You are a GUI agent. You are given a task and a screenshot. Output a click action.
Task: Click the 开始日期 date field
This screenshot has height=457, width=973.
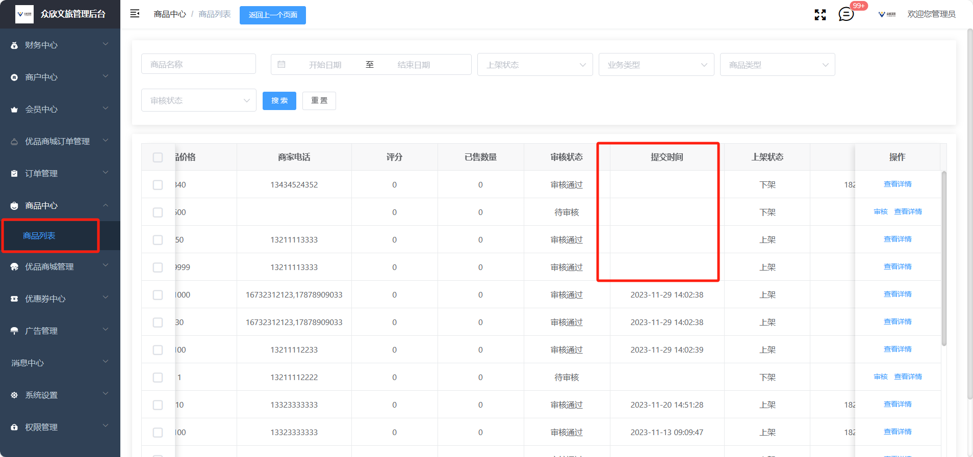(x=325, y=65)
